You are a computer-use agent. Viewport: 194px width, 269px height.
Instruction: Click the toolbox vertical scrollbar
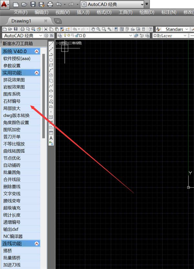[44, 96]
